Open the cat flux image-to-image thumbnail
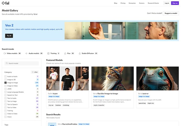 click(x=113, y=78)
